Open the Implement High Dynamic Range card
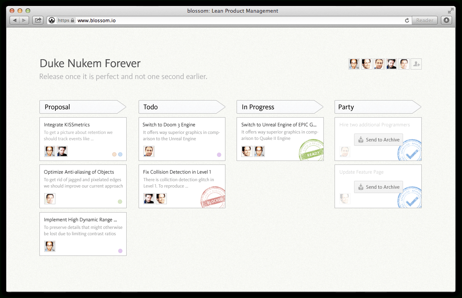Screen dimensions: 462x298 click(x=83, y=234)
